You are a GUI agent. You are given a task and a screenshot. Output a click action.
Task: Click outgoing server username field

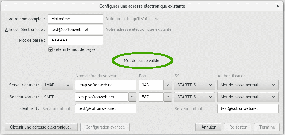pos(248,109)
